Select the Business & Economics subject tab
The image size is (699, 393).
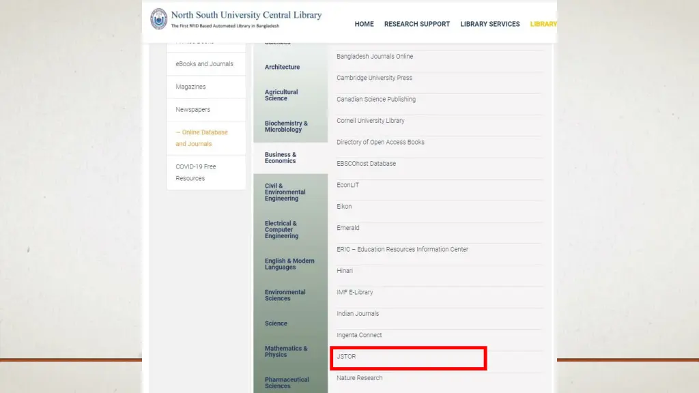click(291, 158)
